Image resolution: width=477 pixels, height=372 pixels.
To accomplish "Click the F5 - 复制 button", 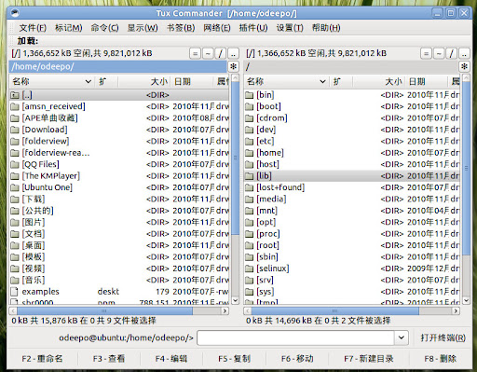I will [234, 359].
